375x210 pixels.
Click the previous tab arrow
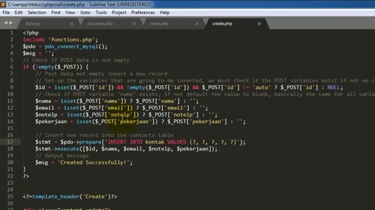point(6,23)
